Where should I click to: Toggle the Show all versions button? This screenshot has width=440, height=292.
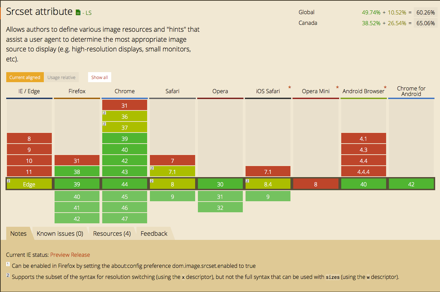pos(99,77)
